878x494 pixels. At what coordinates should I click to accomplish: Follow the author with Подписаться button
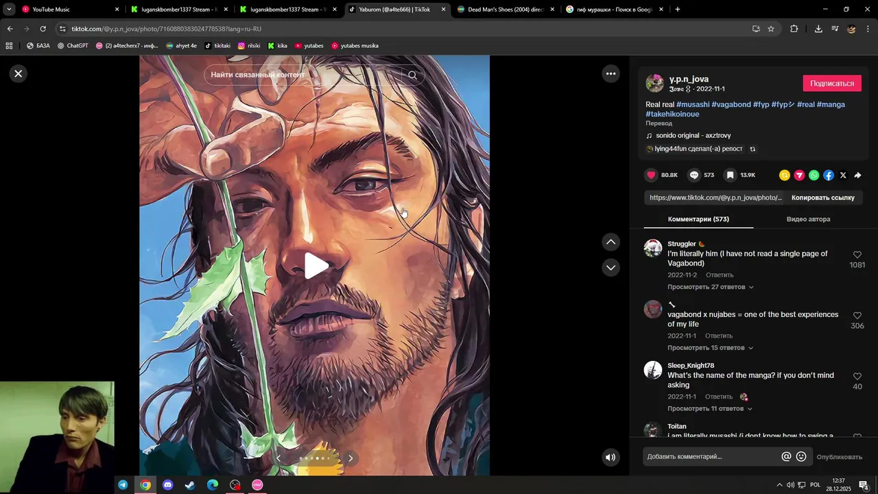click(832, 83)
